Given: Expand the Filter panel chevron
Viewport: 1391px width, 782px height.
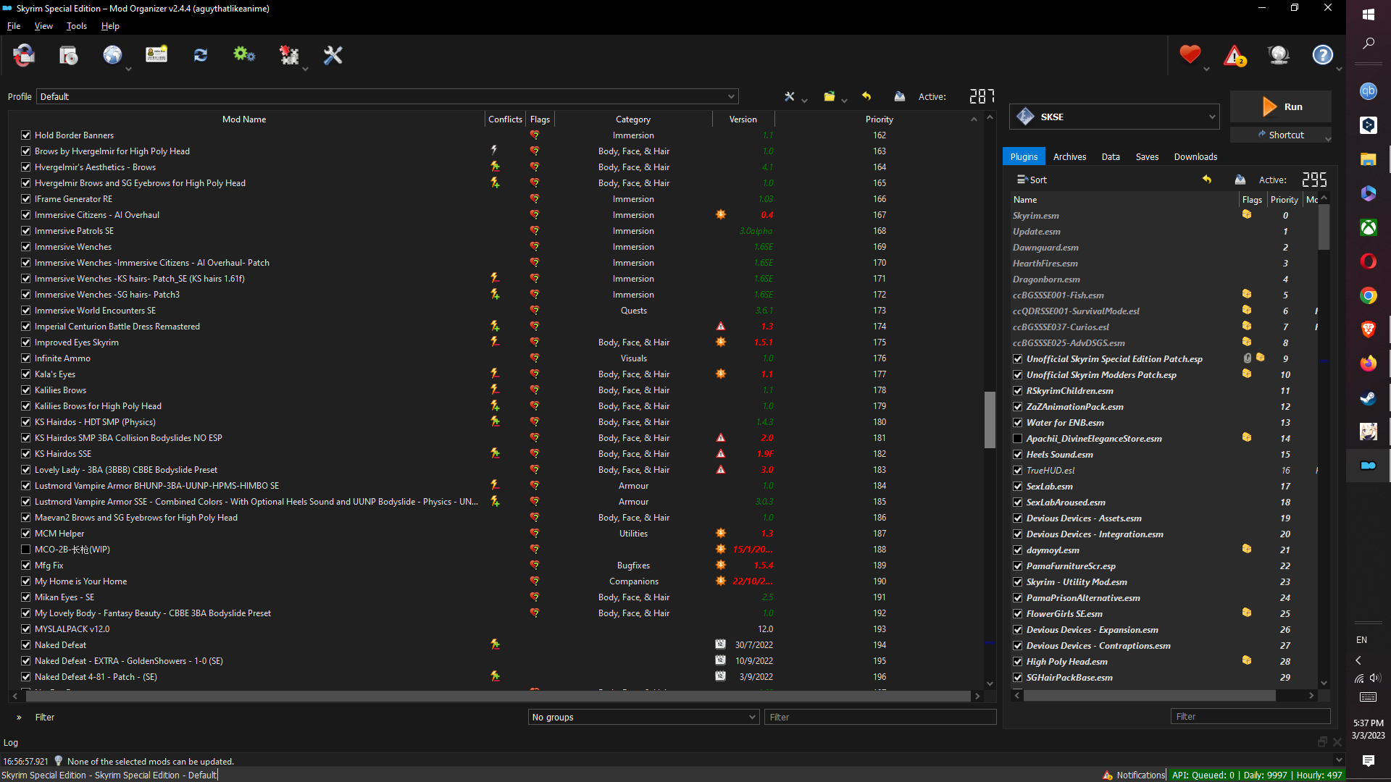Looking at the screenshot, I should 19,718.
